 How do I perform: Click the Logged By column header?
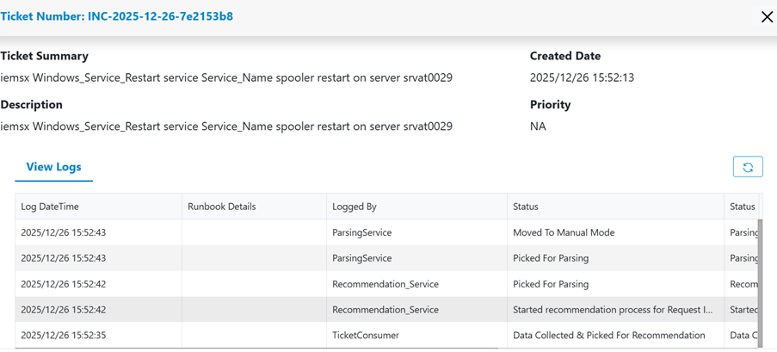(x=355, y=207)
